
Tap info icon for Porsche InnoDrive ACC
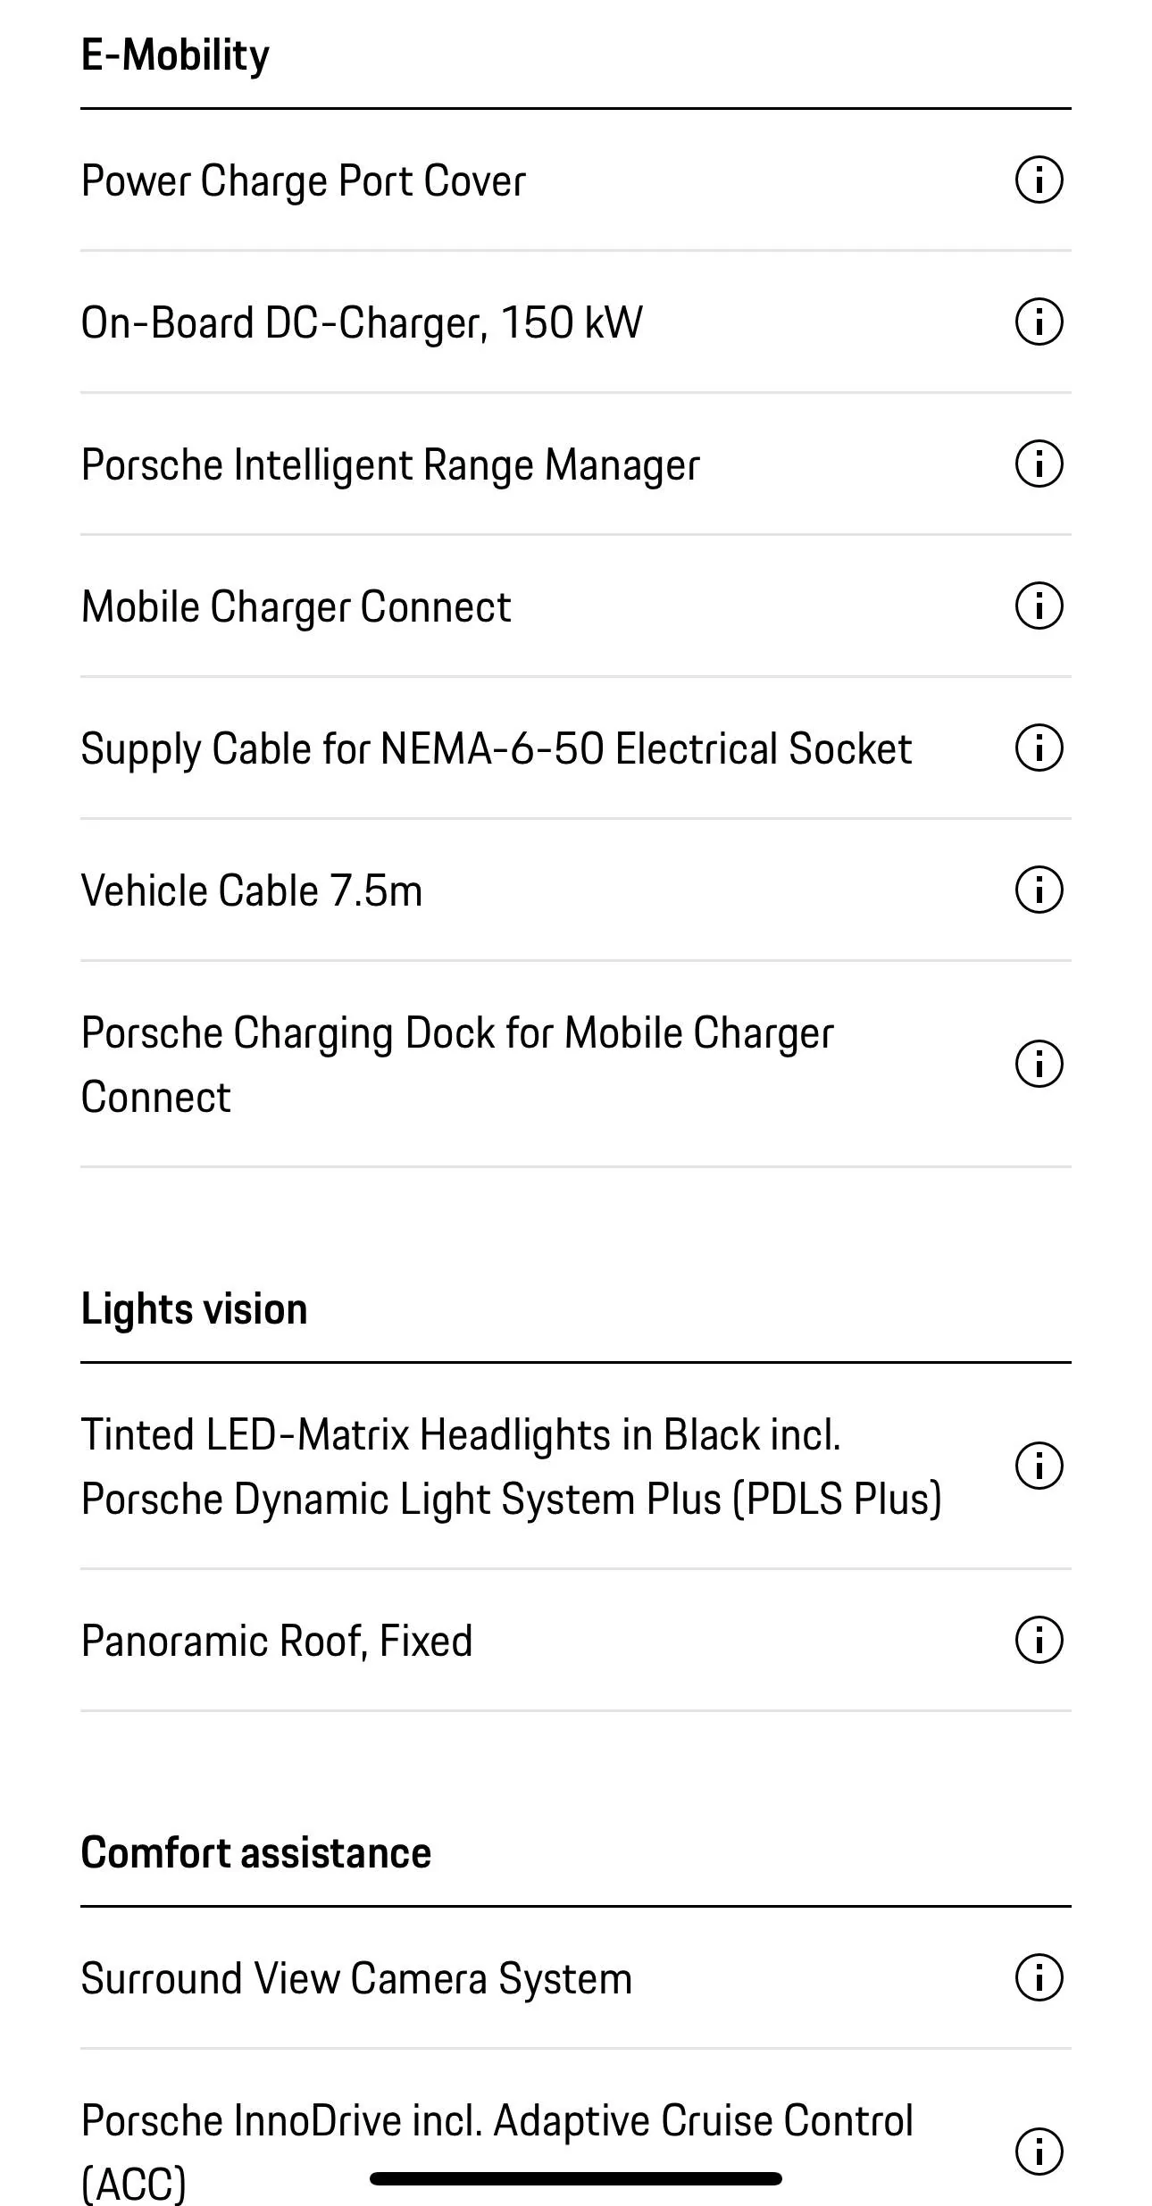click(x=1039, y=2151)
